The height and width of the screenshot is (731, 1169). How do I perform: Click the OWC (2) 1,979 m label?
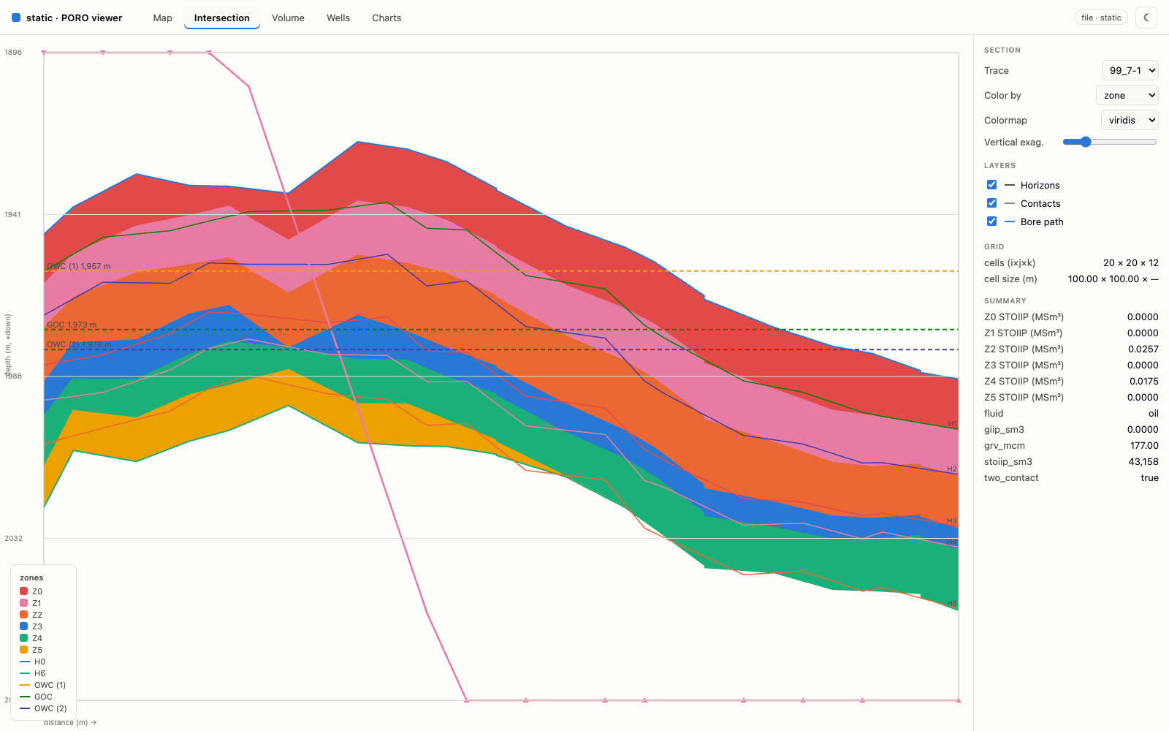pyautogui.click(x=79, y=344)
